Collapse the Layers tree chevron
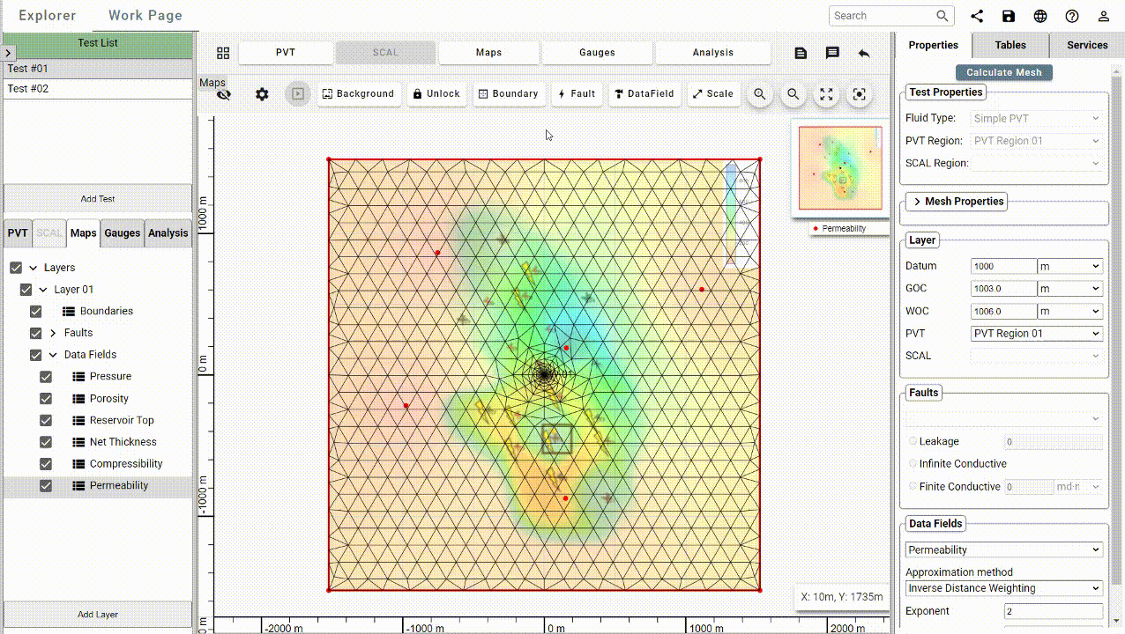This screenshot has height=634, width=1125. [34, 268]
